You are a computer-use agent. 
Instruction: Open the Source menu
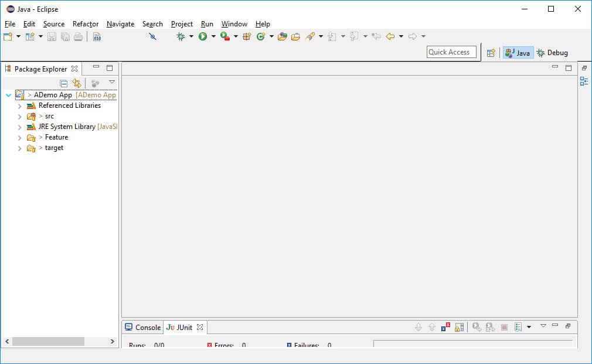click(53, 24)
